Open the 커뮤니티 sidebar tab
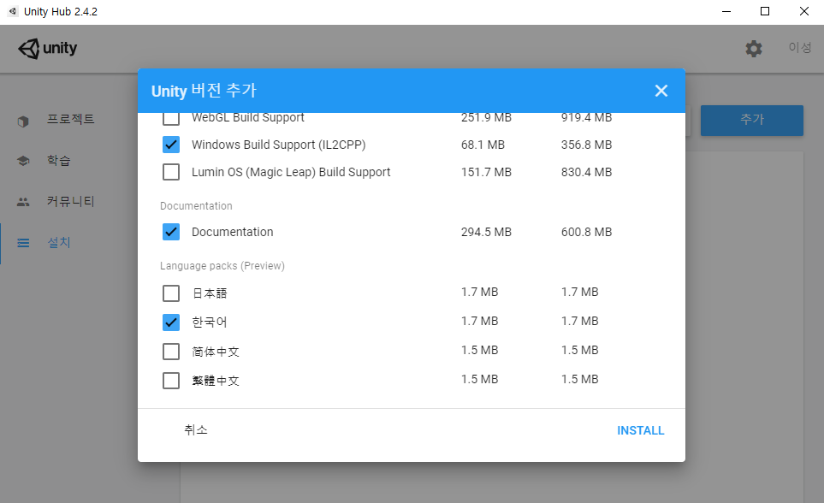Viewport: 824px width, 503px height. pyautogui.click(x=69, y=201)
